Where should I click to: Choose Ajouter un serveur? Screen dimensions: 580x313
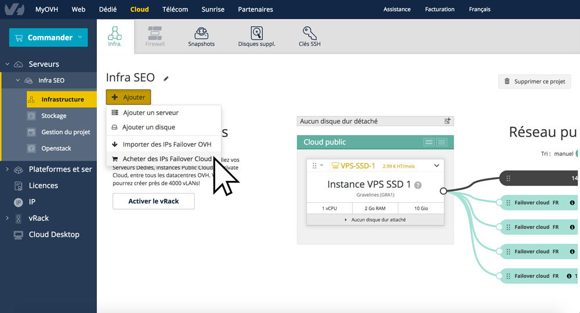coord(164,112)
